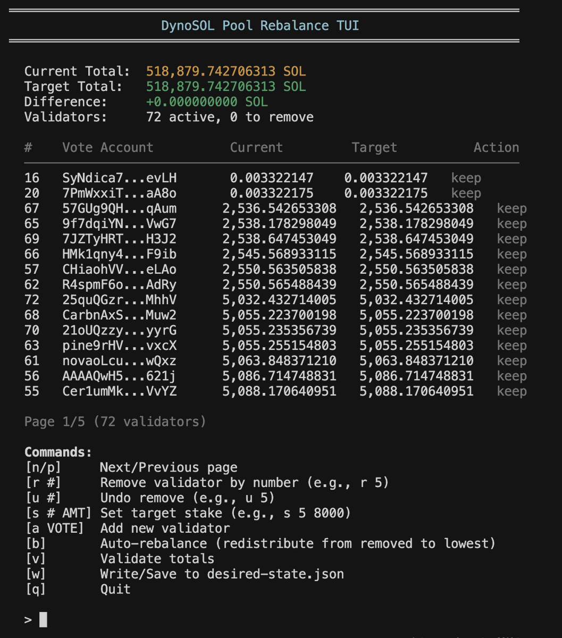Click current value 2,536.542653308
Screen dimensions: 562x638
[x=279, y=209]
